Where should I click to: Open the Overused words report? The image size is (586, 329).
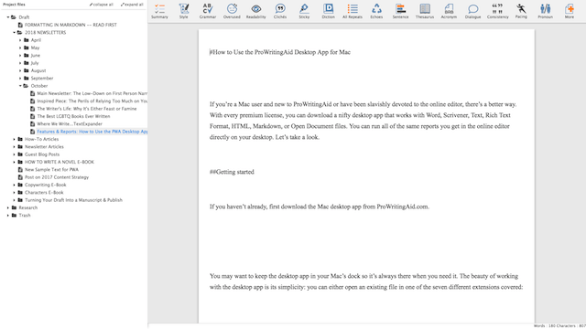pyautogui.click(x=232, y=11)
